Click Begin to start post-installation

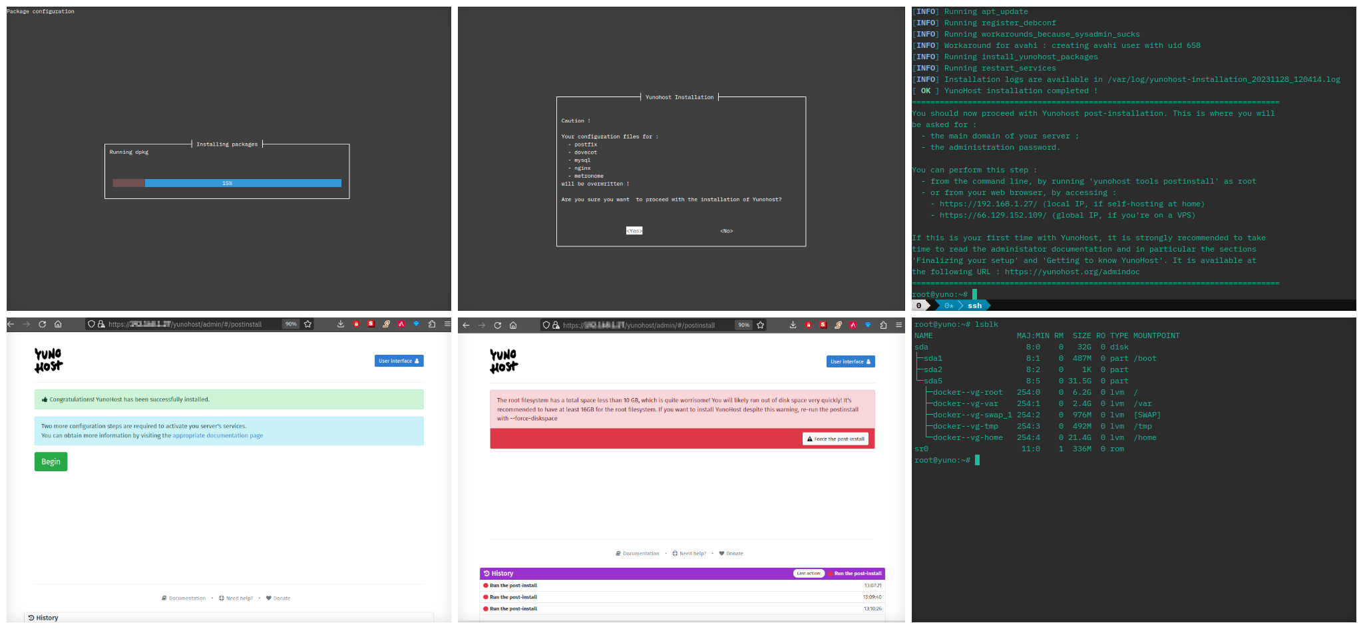(x=51, y=461)
